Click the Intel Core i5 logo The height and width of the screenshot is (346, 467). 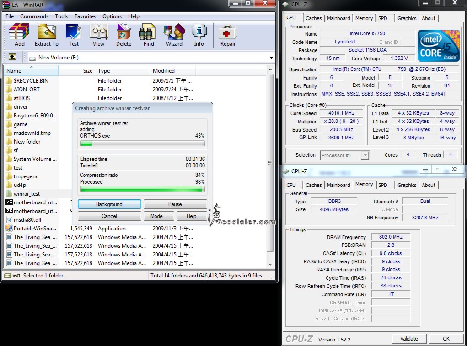[439, 46]
